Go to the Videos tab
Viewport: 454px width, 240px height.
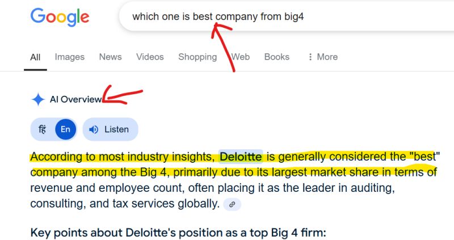click(150, 57)
